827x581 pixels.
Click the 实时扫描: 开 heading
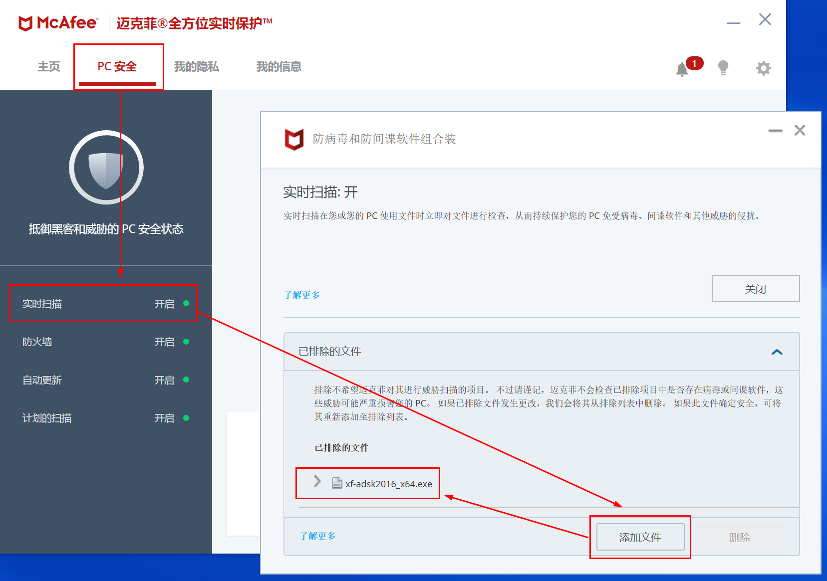click(x=320, y=192)
